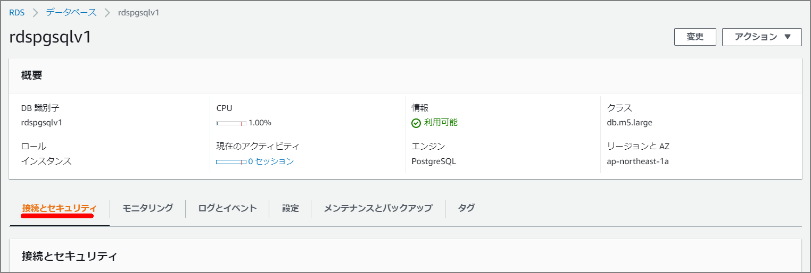Click the green 利用可能 status check icon
The height and width of the screenshot is (273, 811).
[x=416, y=123]
